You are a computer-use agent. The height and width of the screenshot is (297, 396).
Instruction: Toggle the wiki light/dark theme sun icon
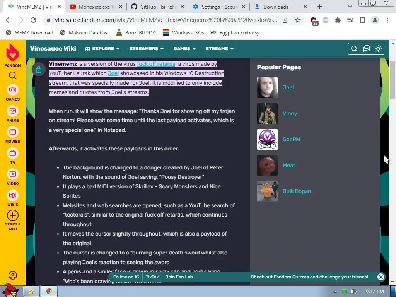(378, 49)
